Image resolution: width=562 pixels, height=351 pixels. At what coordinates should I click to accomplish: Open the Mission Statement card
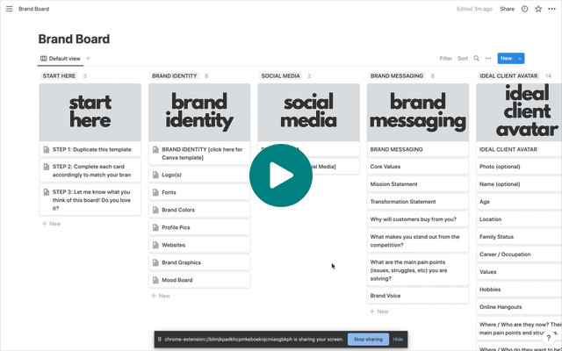tap(418, 184)
